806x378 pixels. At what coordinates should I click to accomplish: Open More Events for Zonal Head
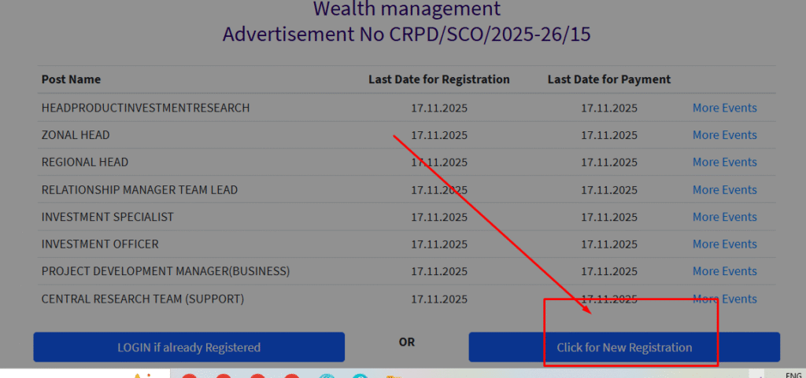tap(724, 135)
